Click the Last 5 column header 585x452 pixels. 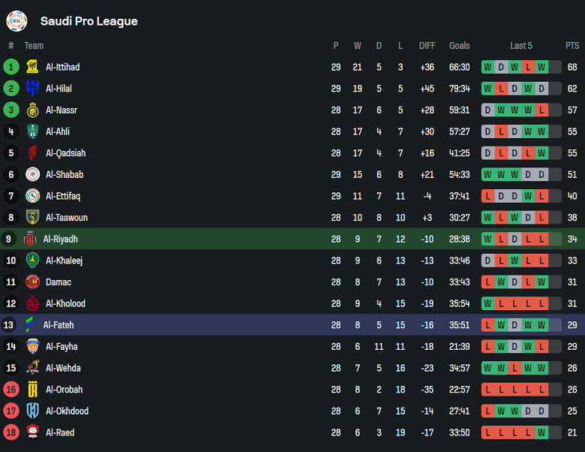click(520, 46)
